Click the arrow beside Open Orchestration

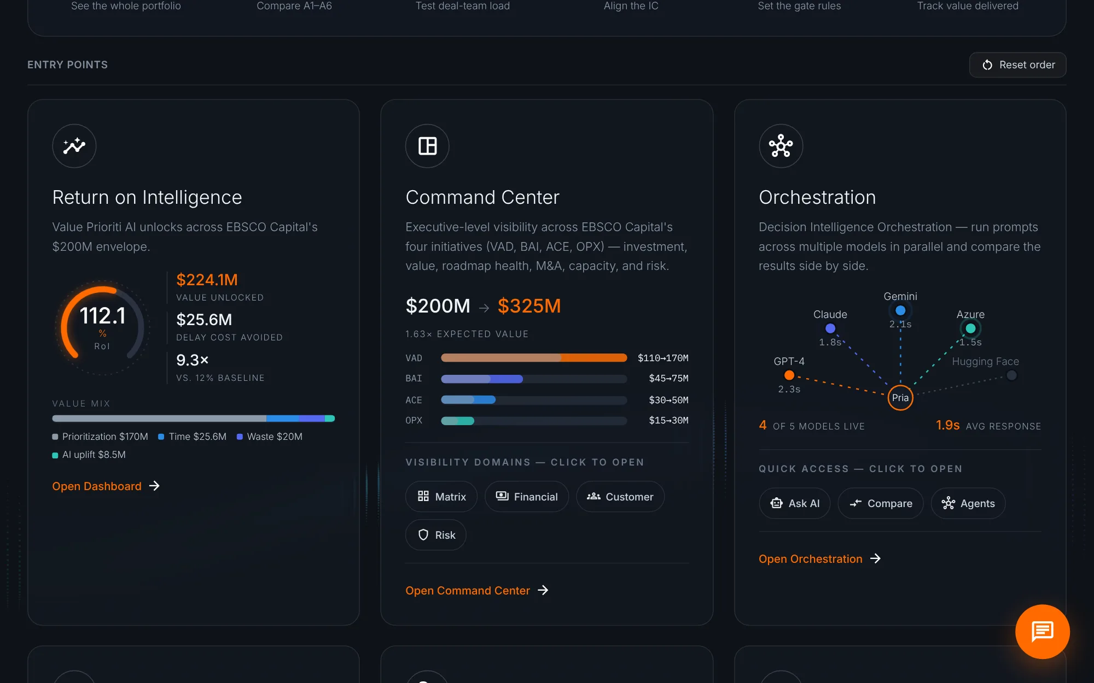pos(875,558)
